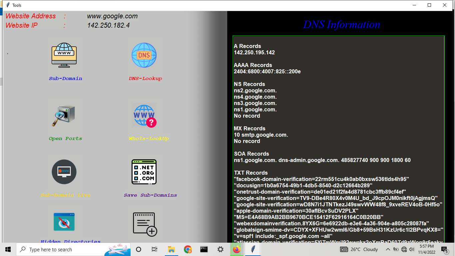This screenshot has height=256, width=455.
Task: Open the notification center icon
Action: coord(444,249)
